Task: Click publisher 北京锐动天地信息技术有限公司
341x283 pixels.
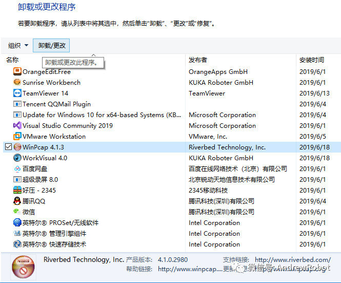Action: 232,180
